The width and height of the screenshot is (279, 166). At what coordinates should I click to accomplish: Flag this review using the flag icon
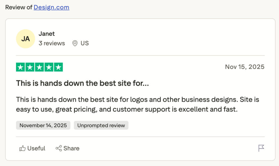[x=261, y=148]
